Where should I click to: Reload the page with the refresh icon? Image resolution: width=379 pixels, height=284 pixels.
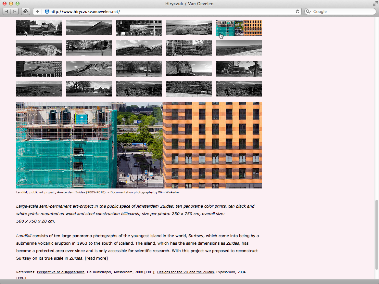click(x=297, y=11)
